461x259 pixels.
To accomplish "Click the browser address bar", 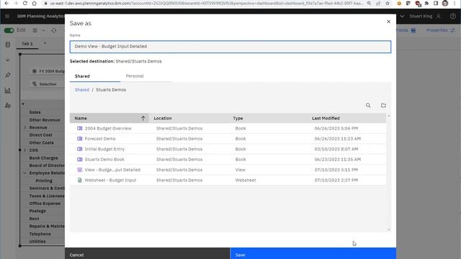I will pos(206,3).
